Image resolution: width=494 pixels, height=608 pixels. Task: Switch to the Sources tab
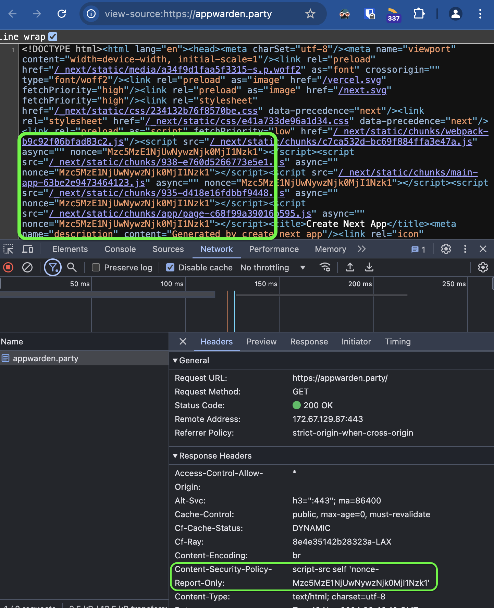(168, 249)
